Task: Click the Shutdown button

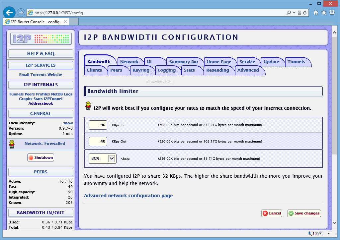Action: coord(41,157)
